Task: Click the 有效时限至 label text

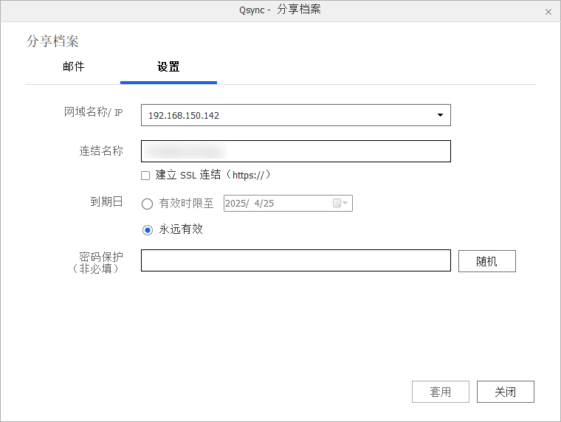Action: [x=187, y=203]
